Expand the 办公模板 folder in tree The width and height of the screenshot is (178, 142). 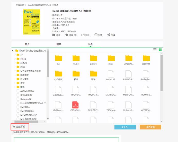[x=15, y=79]
